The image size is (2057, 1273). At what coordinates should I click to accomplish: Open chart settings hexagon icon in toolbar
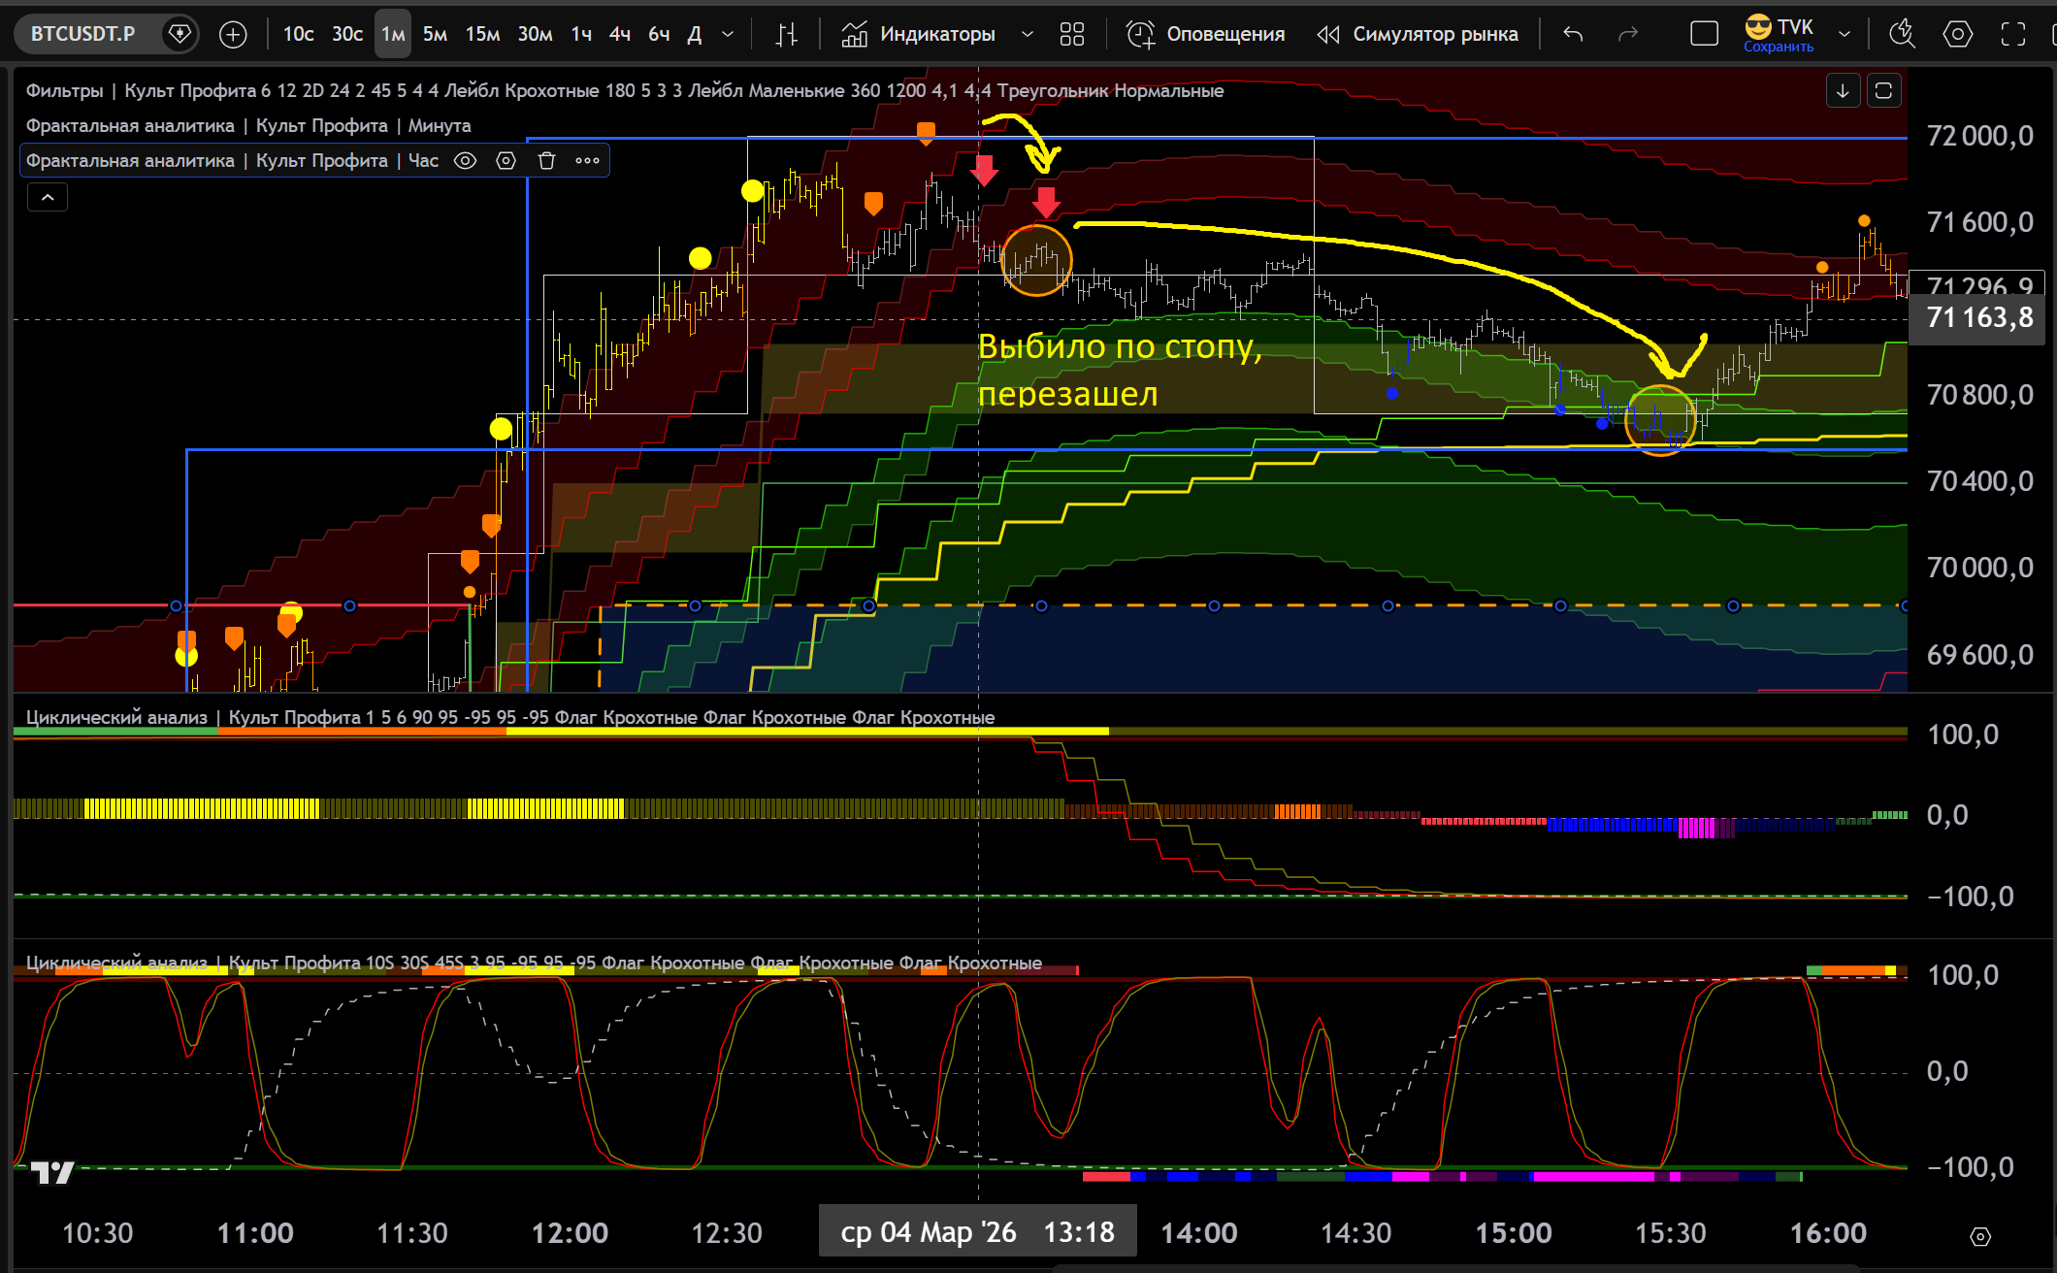click(x=1957, y=35)
